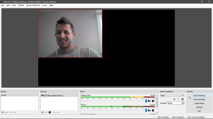Open Mic/Aux settings gear
The height and width of the screenshot is (119, 213).
coord(153,110)
